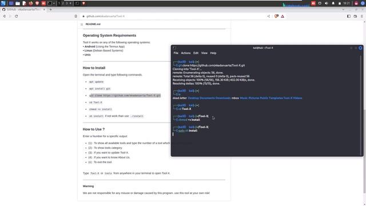Reload the GitHub page
Screen dimensions: 366x206
[17, 17]
